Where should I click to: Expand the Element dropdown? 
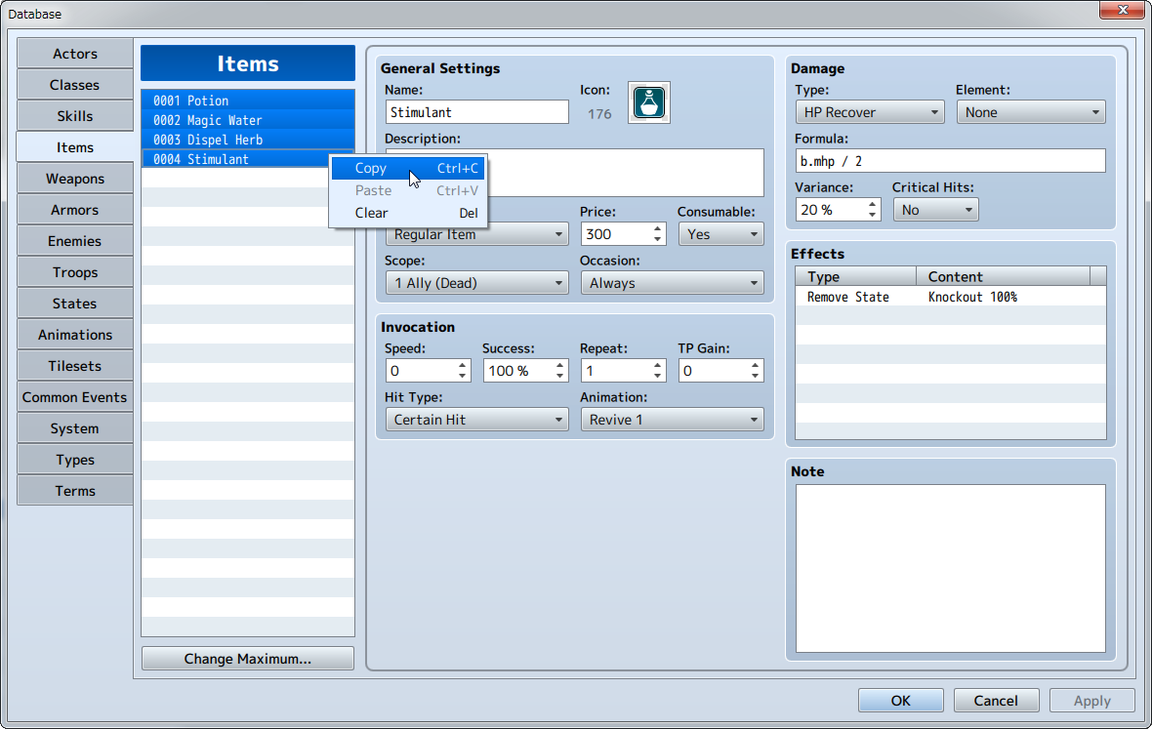click(1030, 112)
